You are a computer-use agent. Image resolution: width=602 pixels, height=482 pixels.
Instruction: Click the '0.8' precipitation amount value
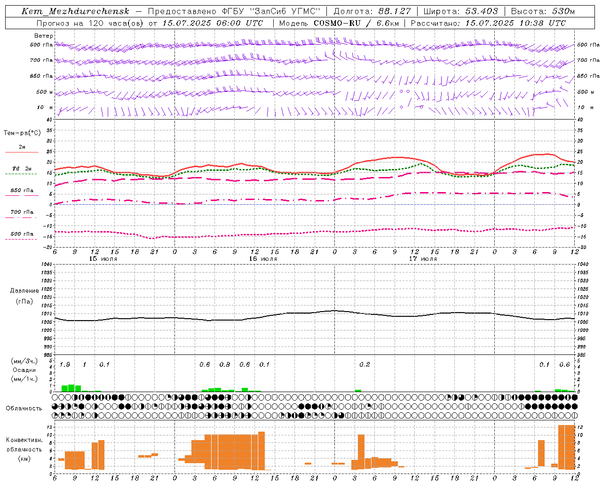click(x=225, y=364)
